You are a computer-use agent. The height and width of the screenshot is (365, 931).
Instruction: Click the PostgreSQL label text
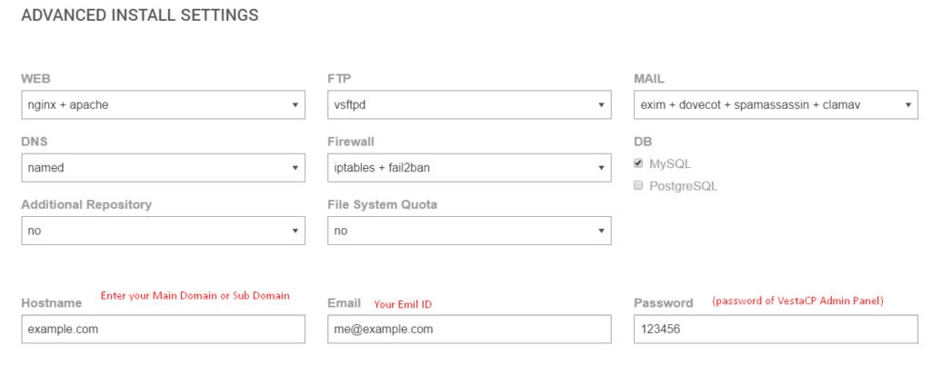tap(683, 186)
